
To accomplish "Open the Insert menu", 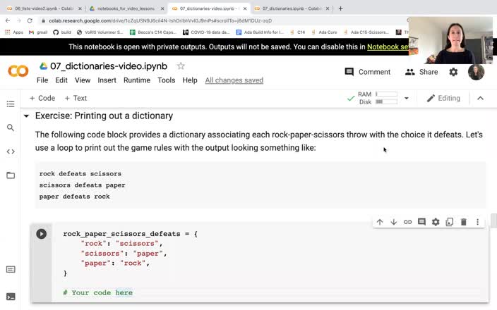I will tap(107, 80).
